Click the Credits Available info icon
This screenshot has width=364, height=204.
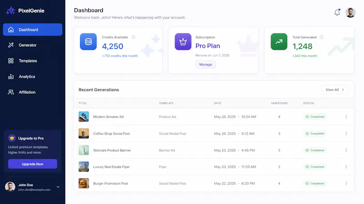tap(133, 37)
